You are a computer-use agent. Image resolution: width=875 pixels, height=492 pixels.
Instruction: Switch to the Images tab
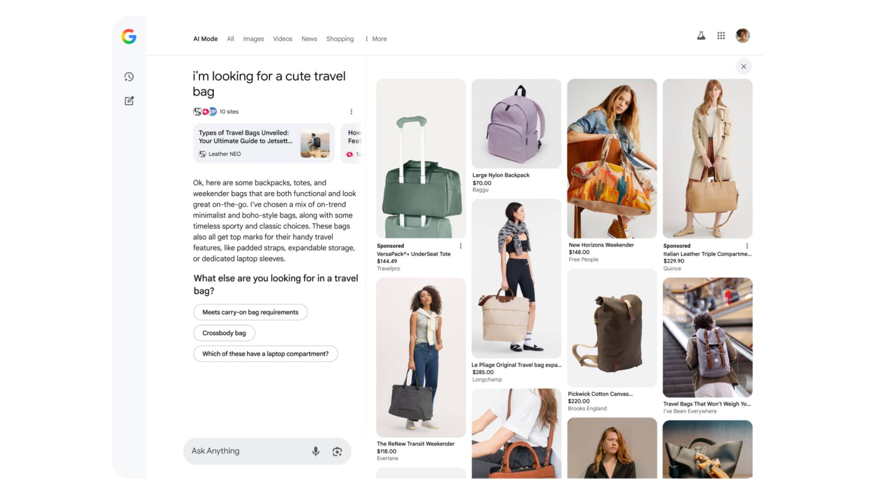[253, 39]
